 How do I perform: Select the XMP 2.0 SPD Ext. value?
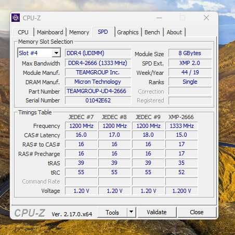pyautogui.click(x=190, y=63)
